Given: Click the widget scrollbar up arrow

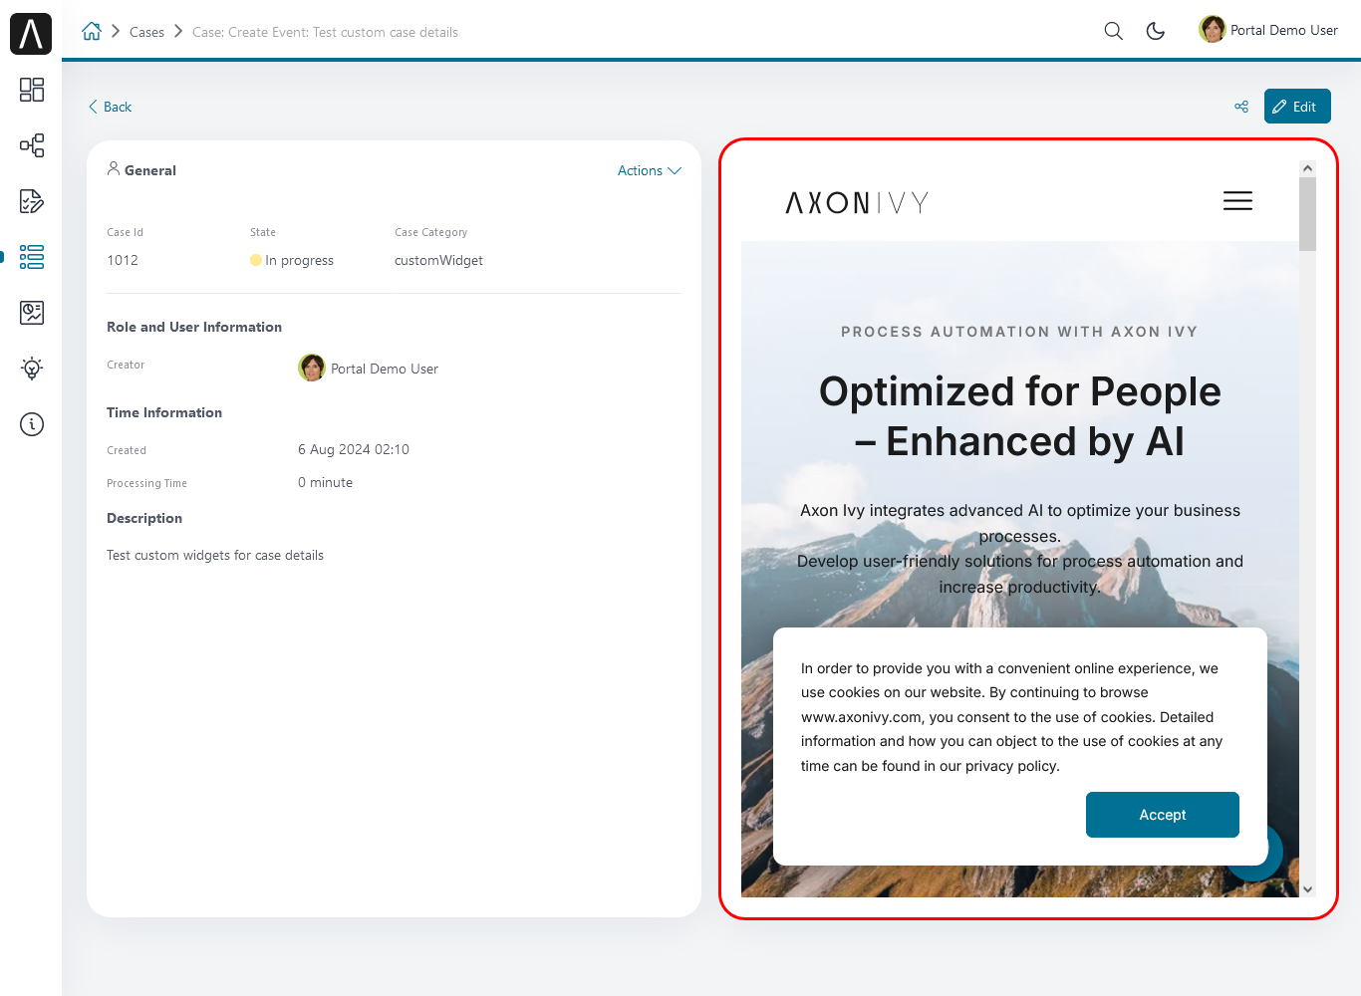Looking at the screenshot, I should coord(1308,168).
